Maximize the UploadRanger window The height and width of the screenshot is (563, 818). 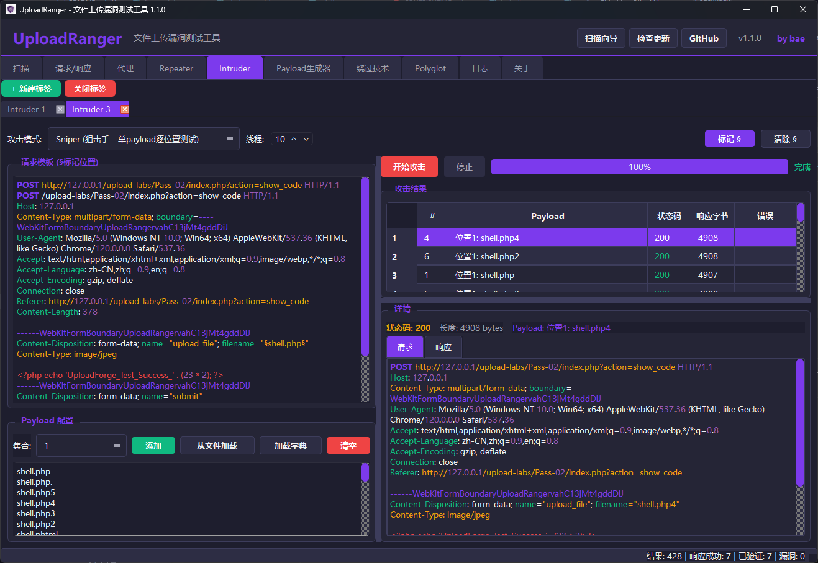click(x=775, y=9)
